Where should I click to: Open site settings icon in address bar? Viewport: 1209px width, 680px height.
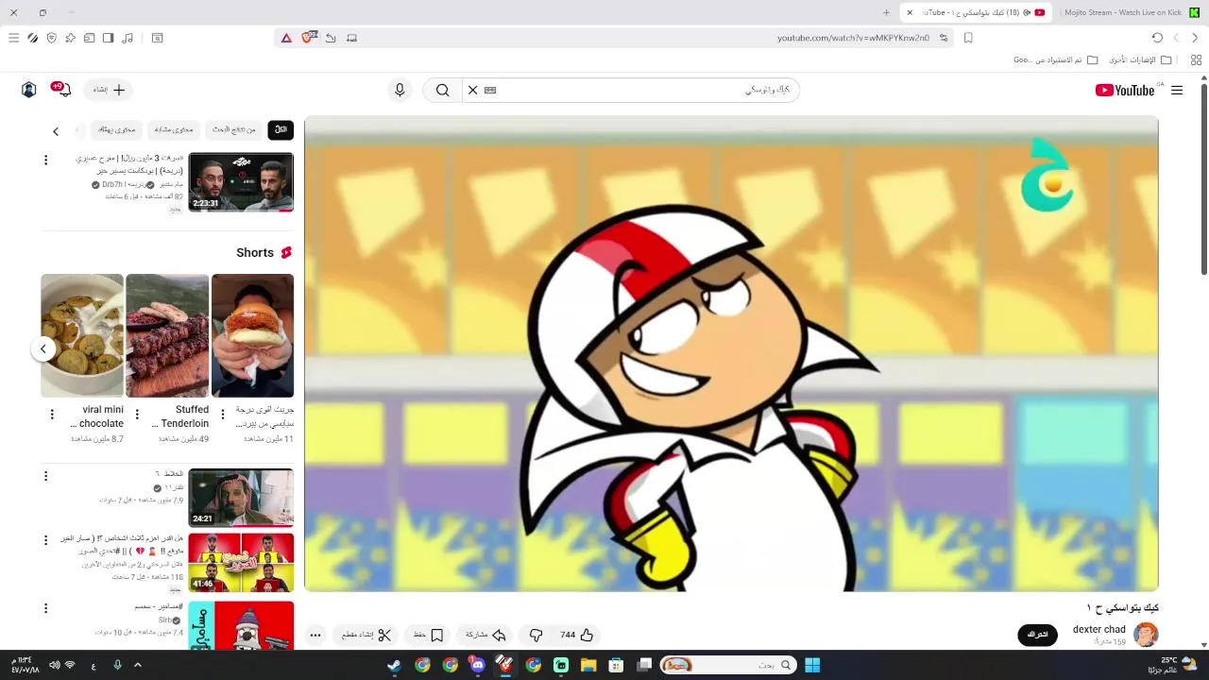point(944,38)
